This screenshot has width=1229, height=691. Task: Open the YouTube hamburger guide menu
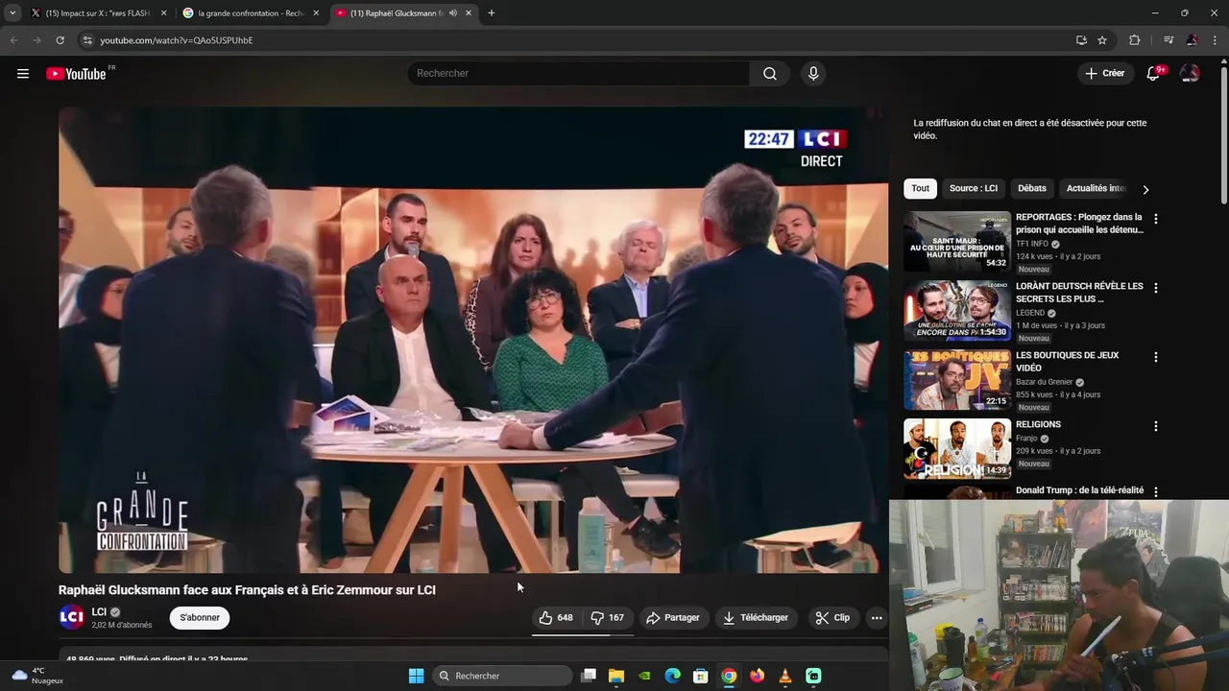(23, 74)
